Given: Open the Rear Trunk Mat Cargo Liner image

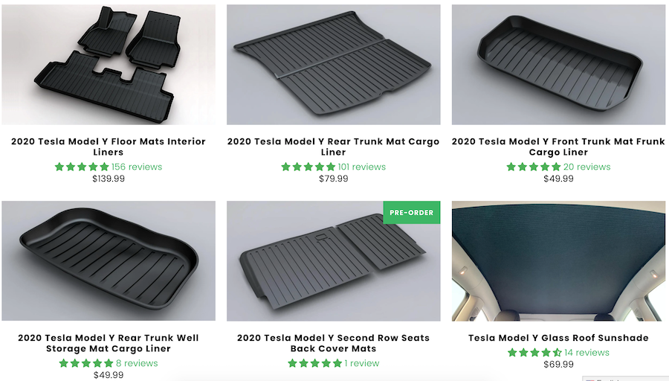Looking at the screenshot, I should [334, 65].
